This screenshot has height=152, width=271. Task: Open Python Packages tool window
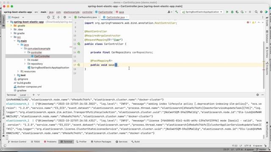click(x=101, y=142)
